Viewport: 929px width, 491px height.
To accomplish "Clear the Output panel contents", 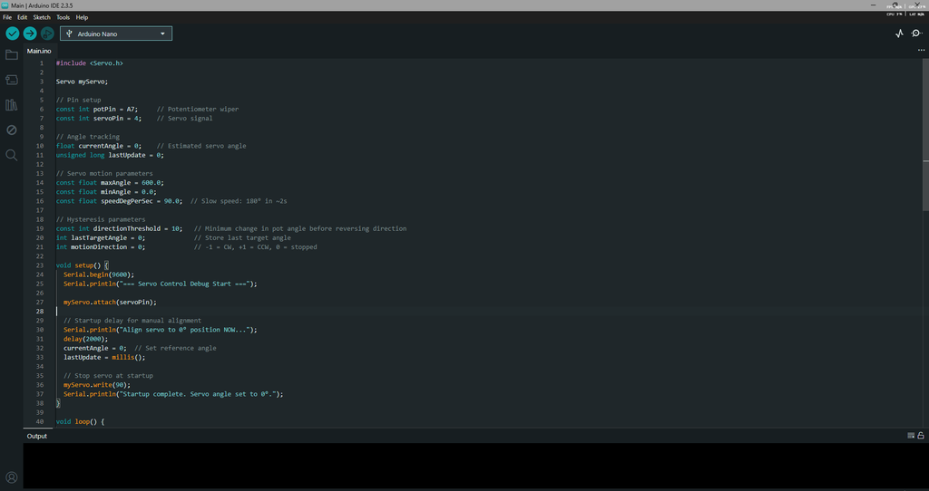I will point(911,436).
